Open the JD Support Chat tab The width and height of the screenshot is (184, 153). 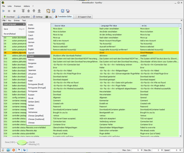83,17
